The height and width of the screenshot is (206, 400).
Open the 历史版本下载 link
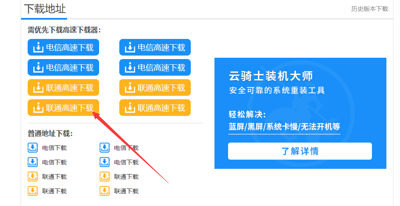pos(369,9)
